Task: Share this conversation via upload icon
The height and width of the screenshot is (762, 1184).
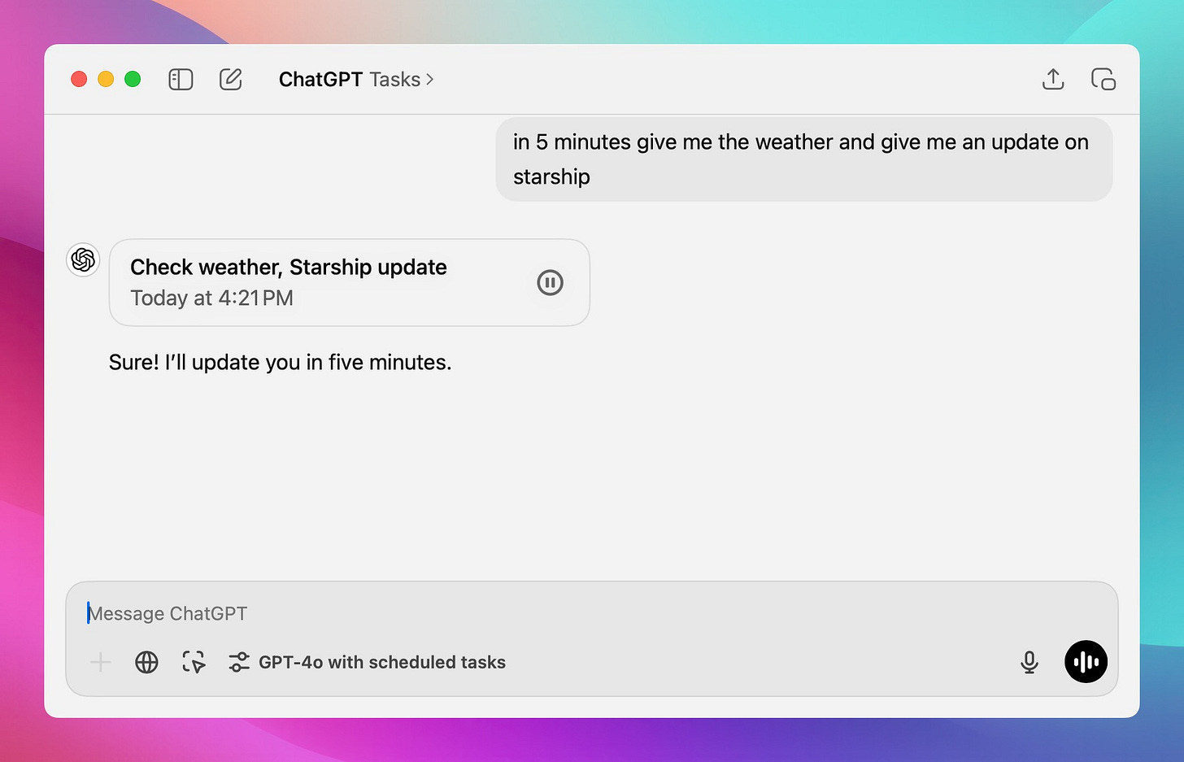Action: [x=1053, y=79]
